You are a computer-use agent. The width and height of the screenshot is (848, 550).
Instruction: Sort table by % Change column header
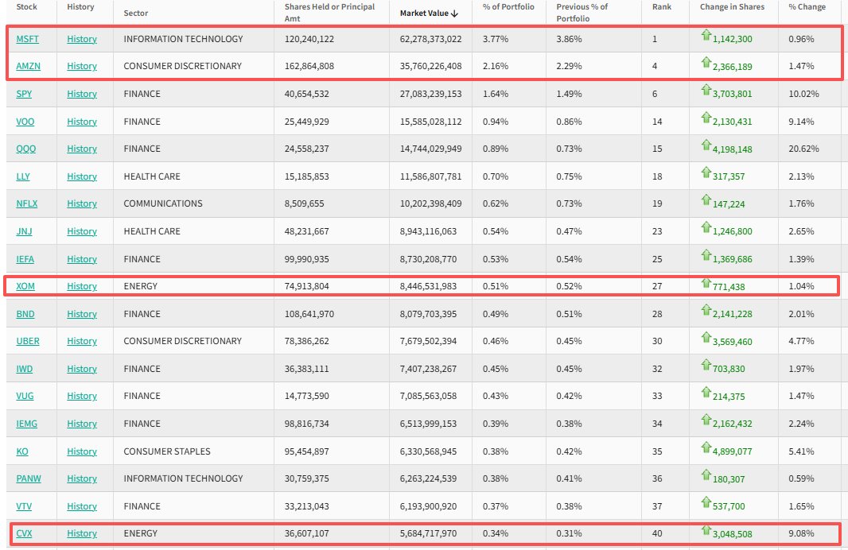[807, 7]
